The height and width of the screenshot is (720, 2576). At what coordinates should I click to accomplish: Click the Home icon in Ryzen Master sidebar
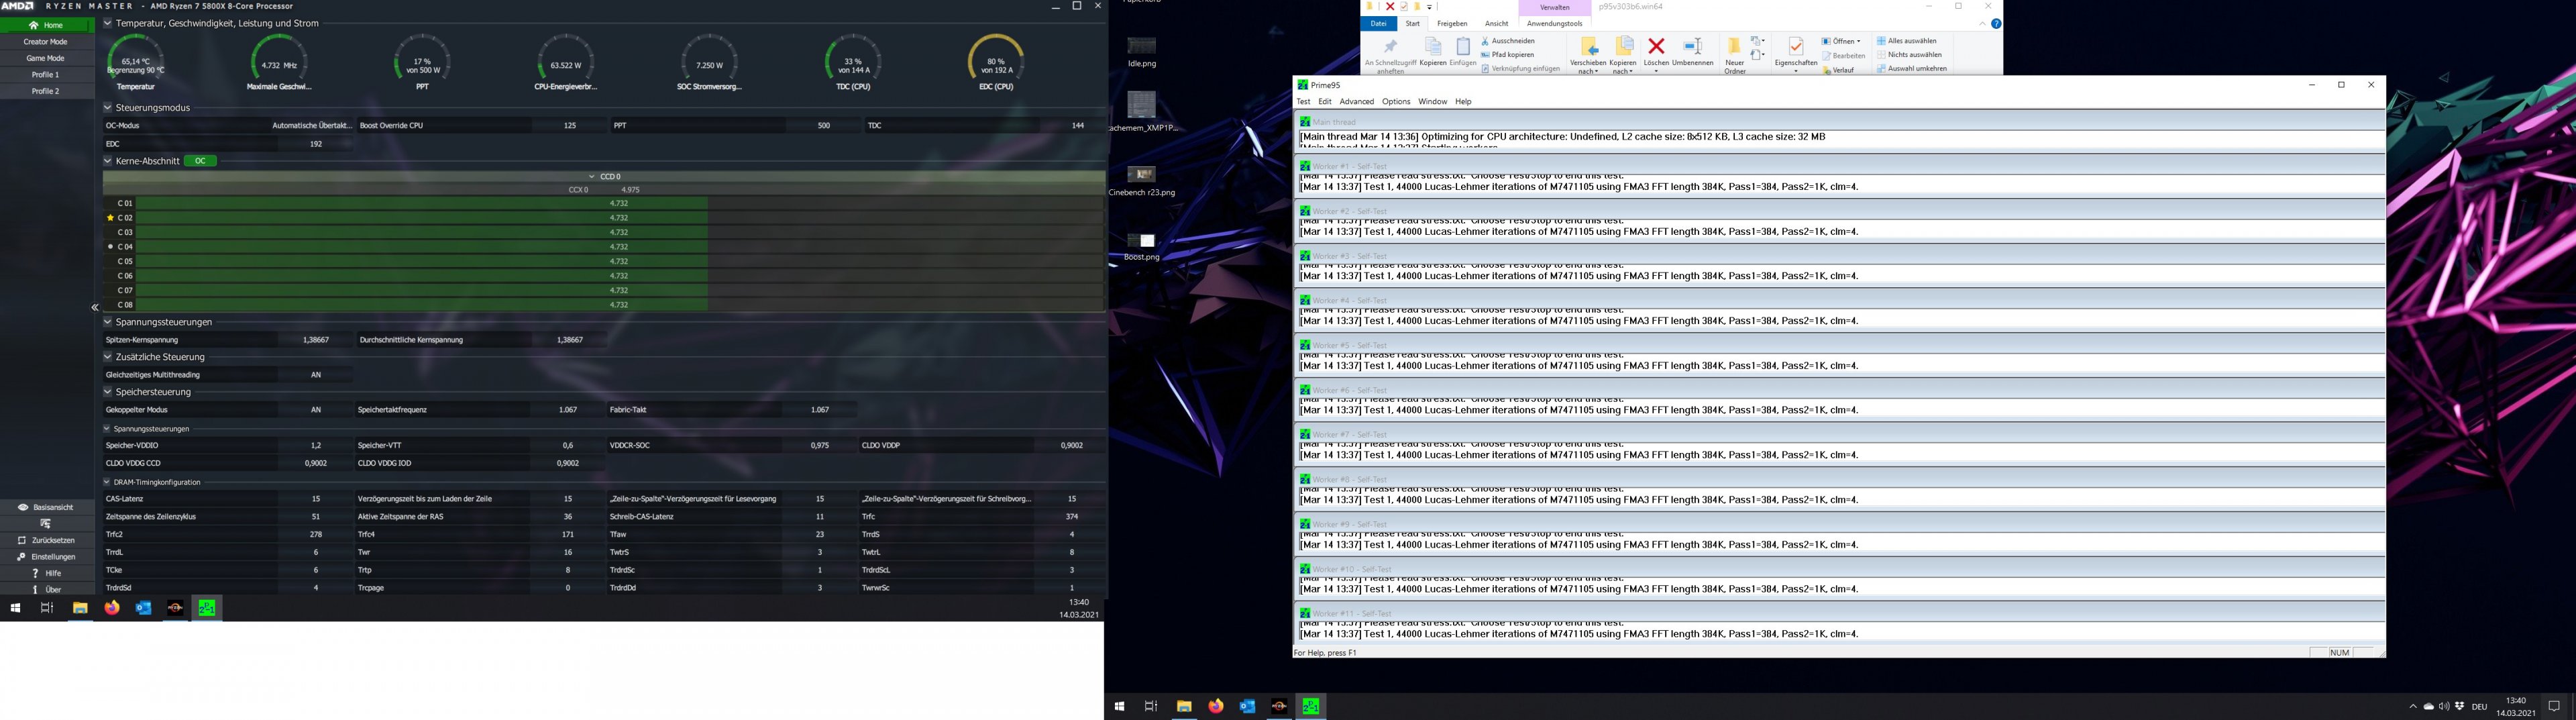coord(34,25)
